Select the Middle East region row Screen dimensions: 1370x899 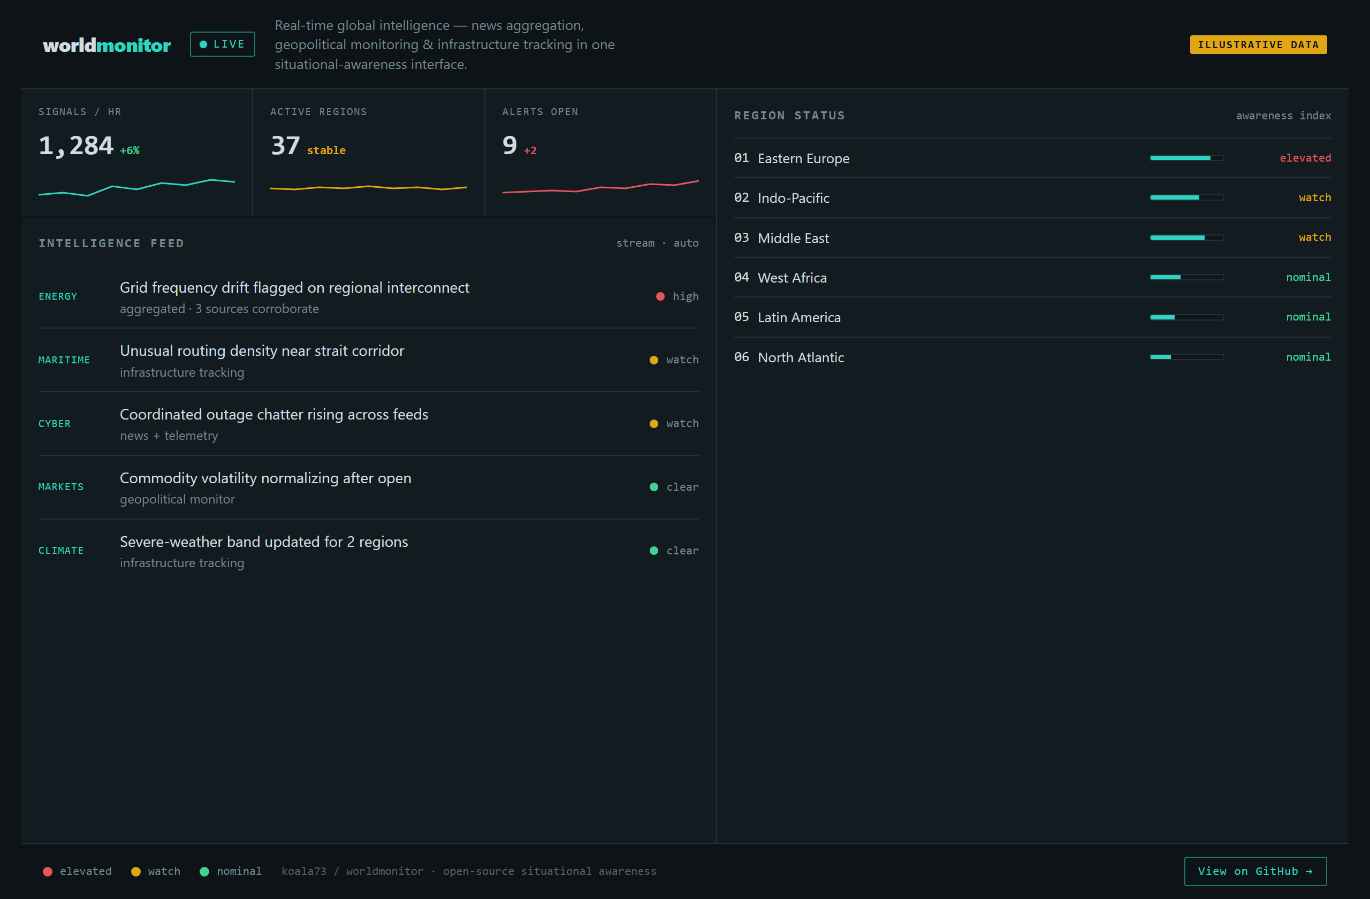coord(1033,238)
